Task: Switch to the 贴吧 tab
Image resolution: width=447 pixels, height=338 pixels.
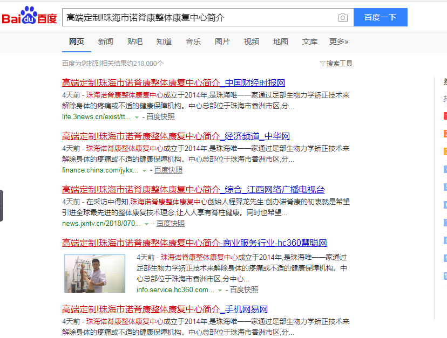Action: [135, 42]
